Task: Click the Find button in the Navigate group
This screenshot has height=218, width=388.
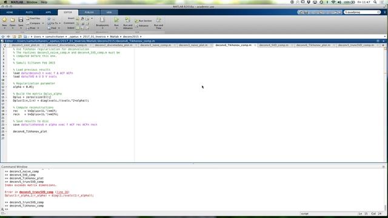Action: [x=52, y=28]
